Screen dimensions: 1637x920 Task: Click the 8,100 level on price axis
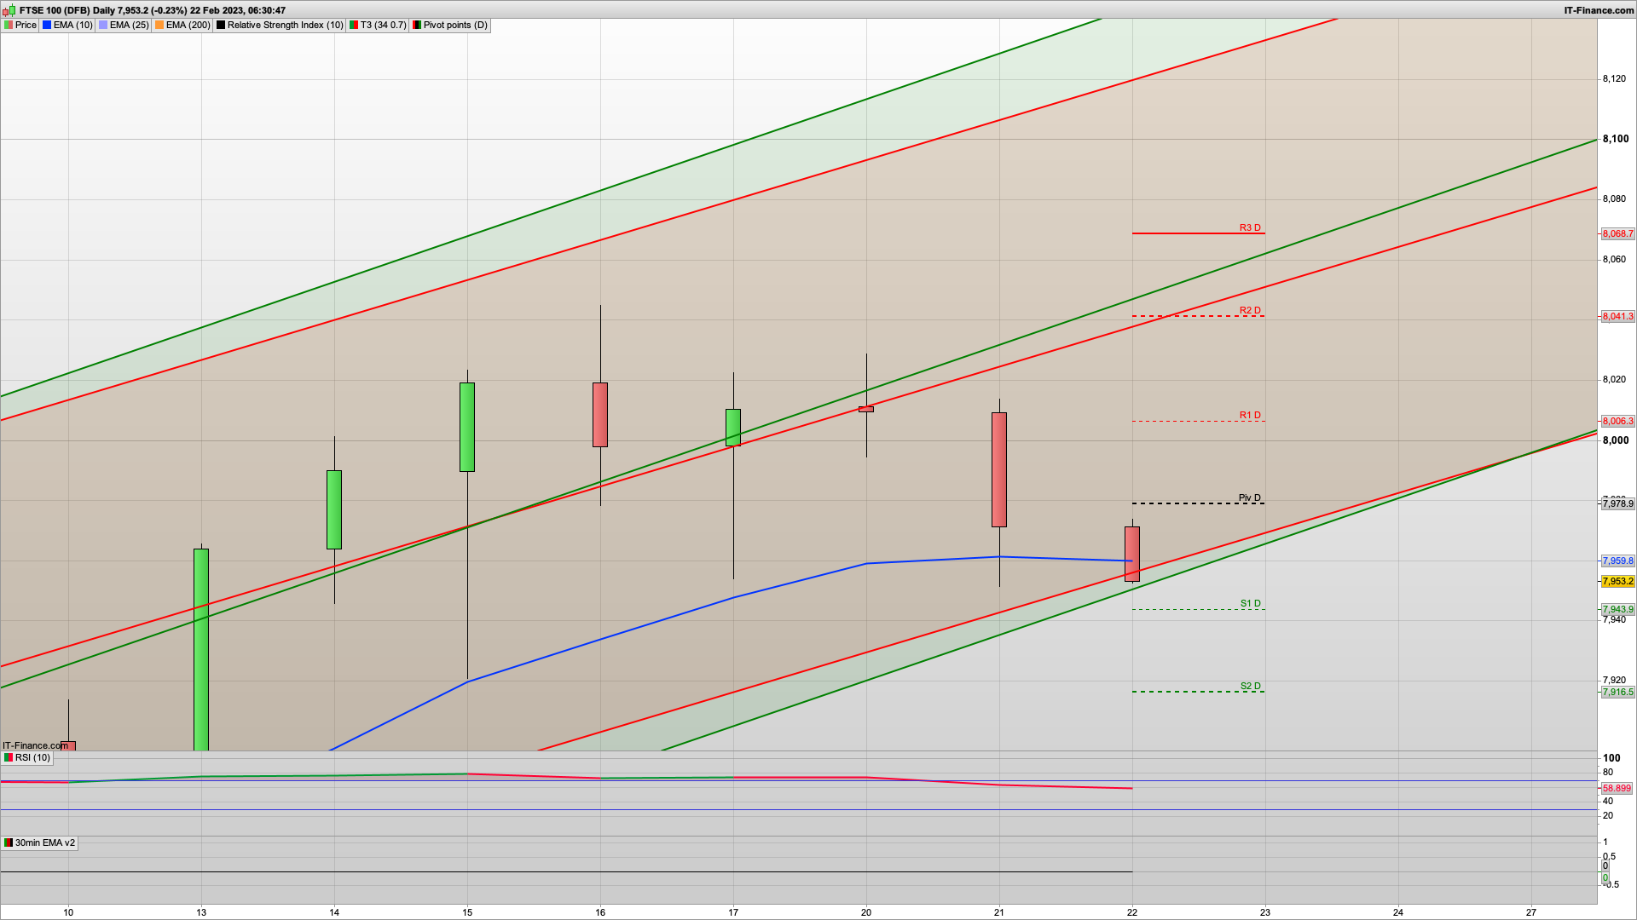click(x=1615, y=139)
